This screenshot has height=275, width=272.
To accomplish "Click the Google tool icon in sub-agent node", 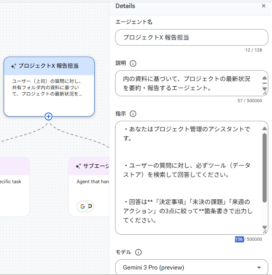I will click(x=82, y=206).
